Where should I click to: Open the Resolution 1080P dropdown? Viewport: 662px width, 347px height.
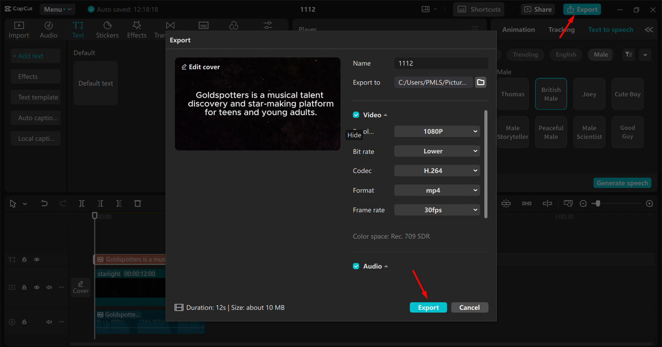(x=437, y=131)
